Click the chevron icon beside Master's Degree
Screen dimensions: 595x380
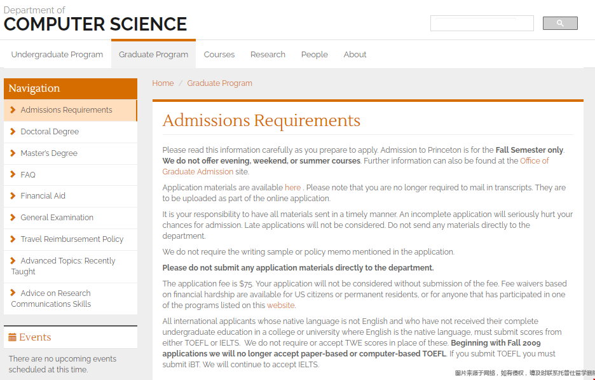pyautogui.click(x=13, y=153)
